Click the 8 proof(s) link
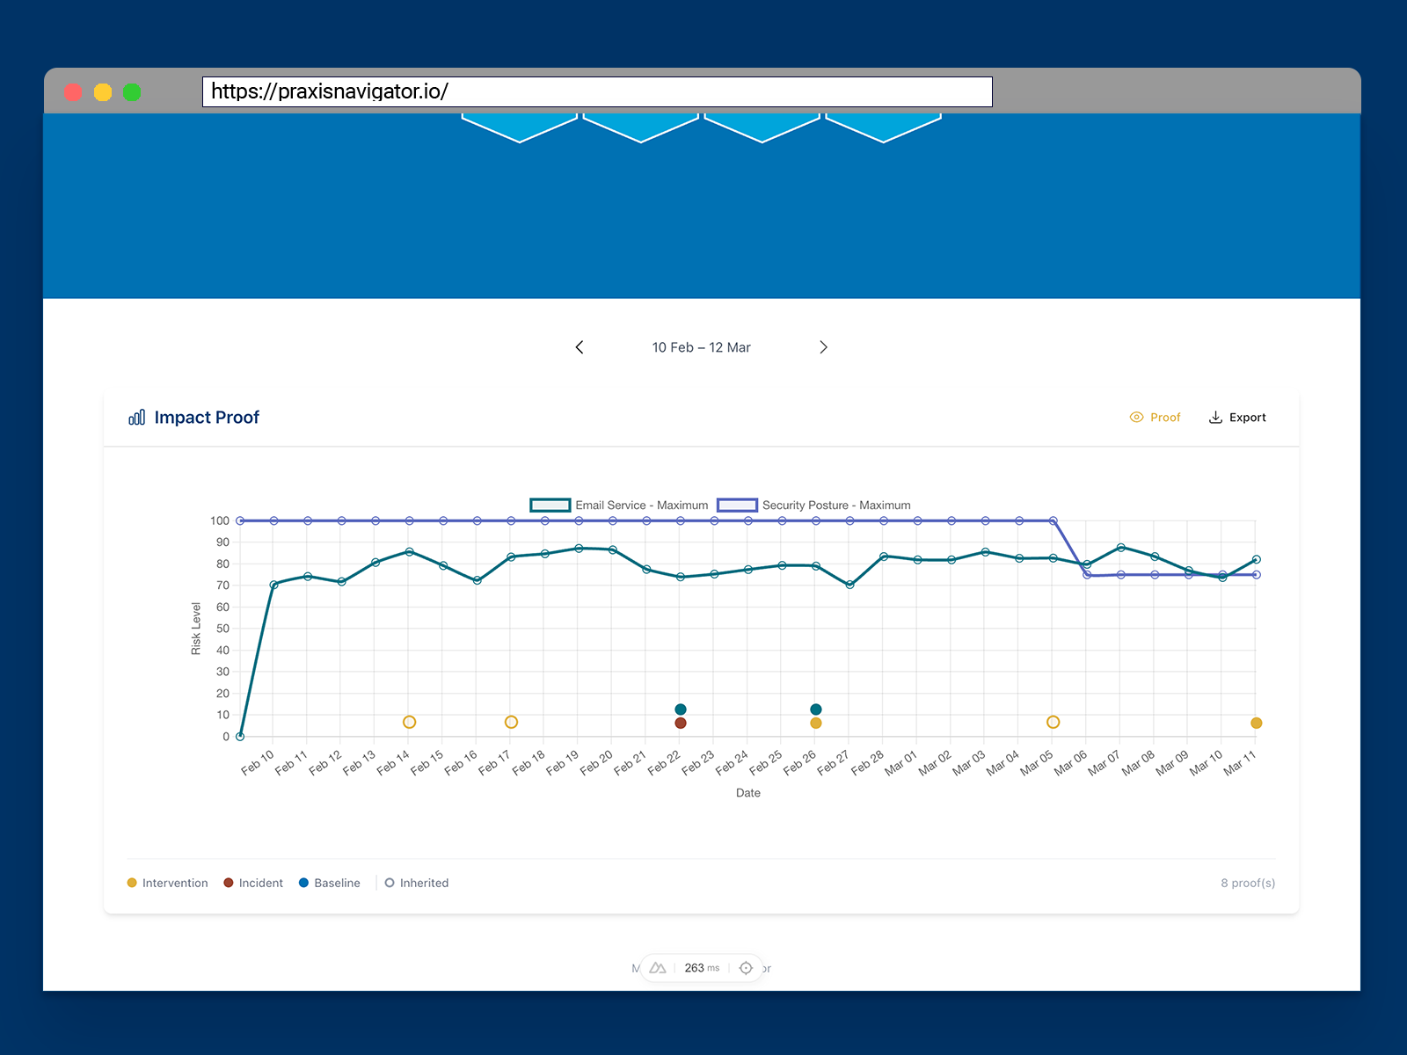The image size is (1407, 1055). [x=1247, y=883]
